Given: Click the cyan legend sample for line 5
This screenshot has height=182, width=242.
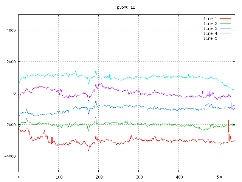Looking at the screenshot, I should point(225,38).
